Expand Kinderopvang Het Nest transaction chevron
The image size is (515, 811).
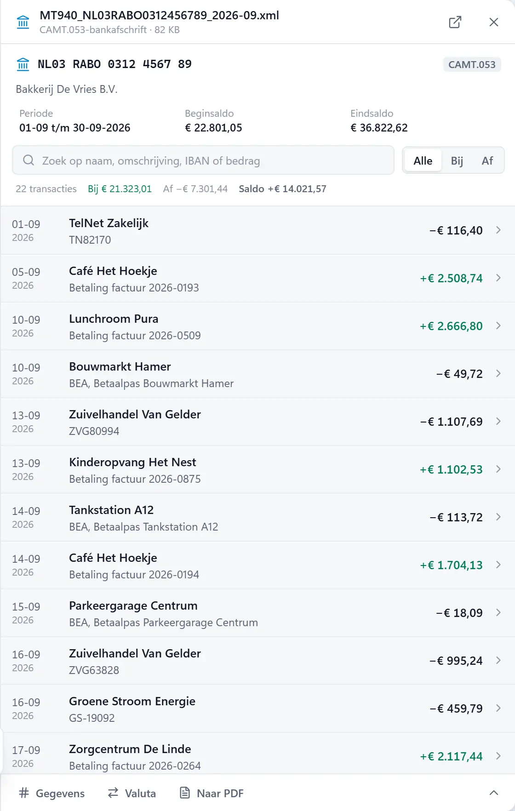tap(498, 469)
